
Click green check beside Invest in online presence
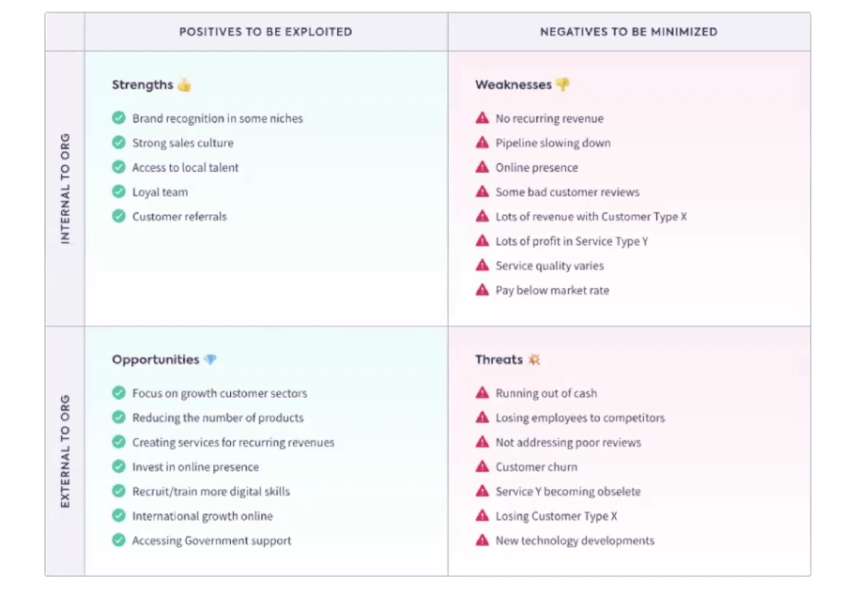(119, 467)
